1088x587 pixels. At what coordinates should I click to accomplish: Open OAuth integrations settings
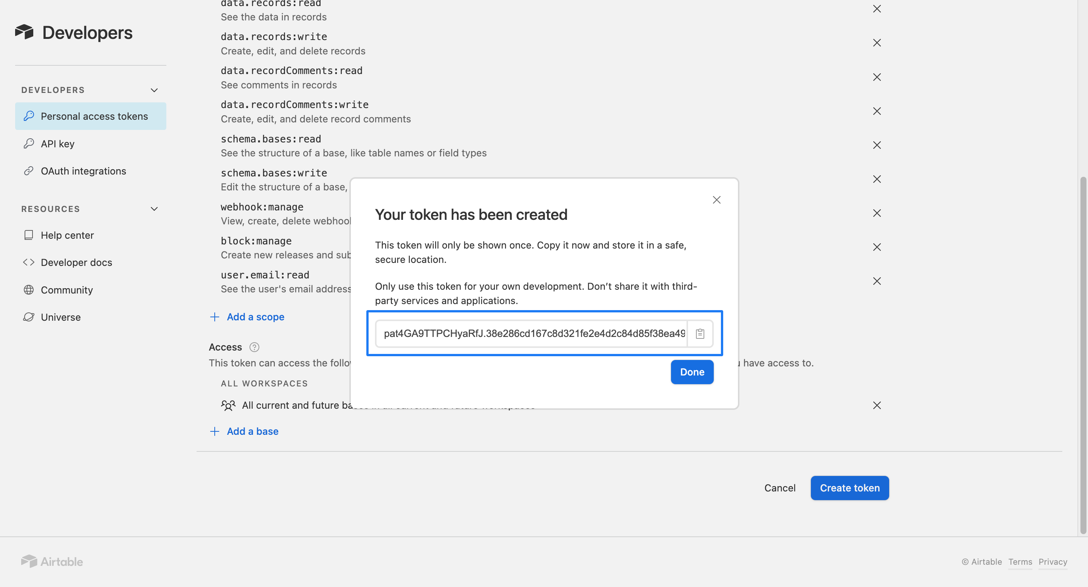[83, 171]
